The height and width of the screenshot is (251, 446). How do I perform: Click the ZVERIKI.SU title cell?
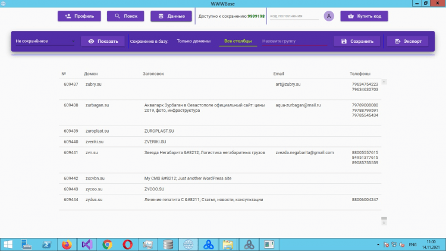(155, 142)
